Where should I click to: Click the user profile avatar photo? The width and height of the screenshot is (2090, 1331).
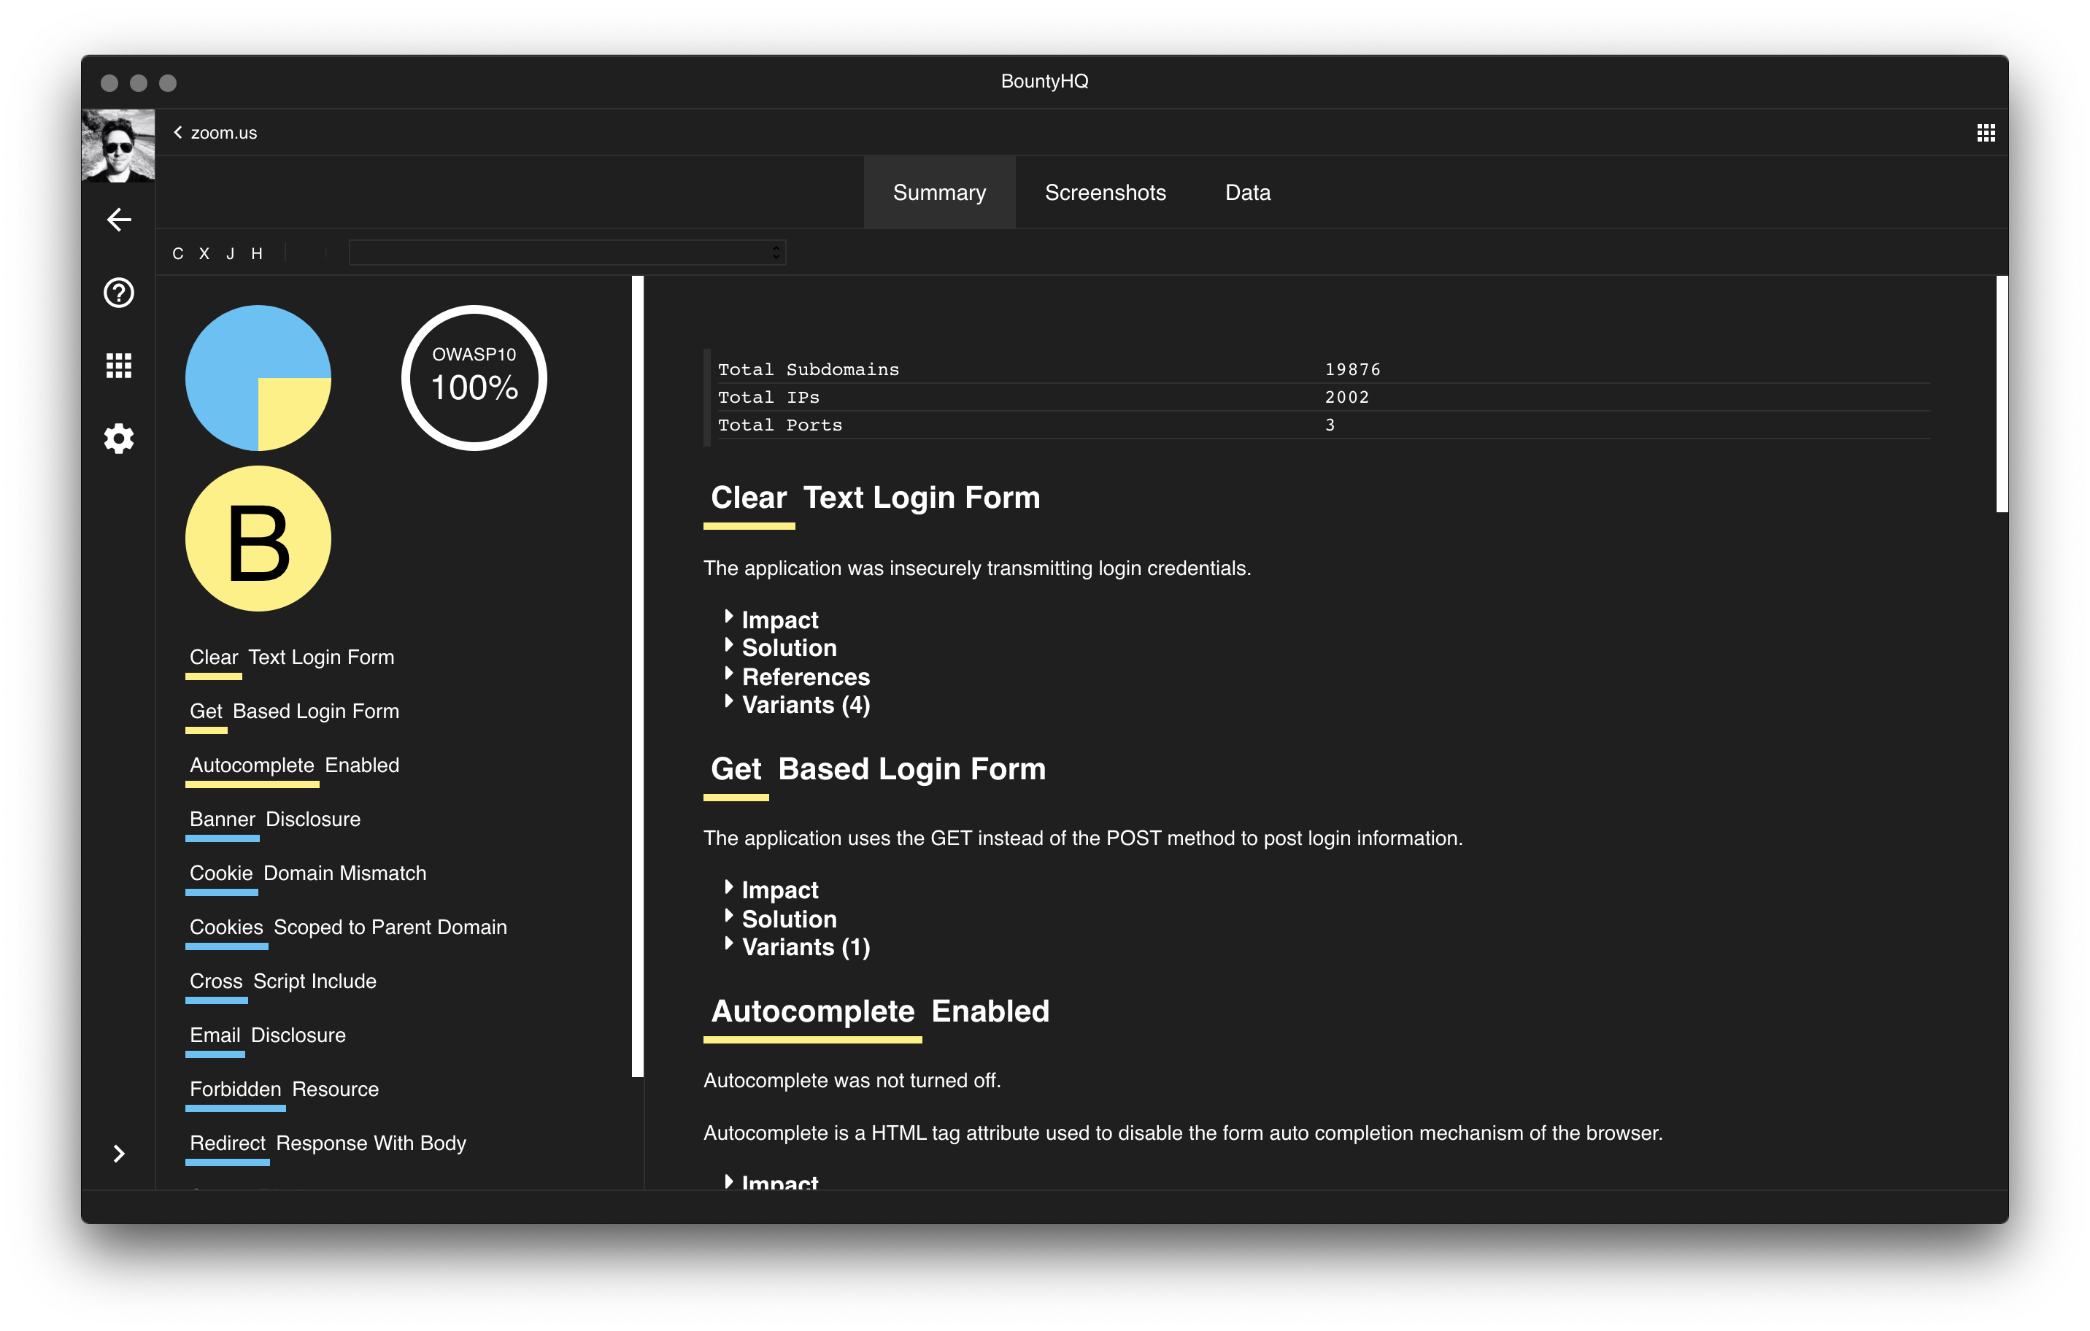(x=118, y=145)
